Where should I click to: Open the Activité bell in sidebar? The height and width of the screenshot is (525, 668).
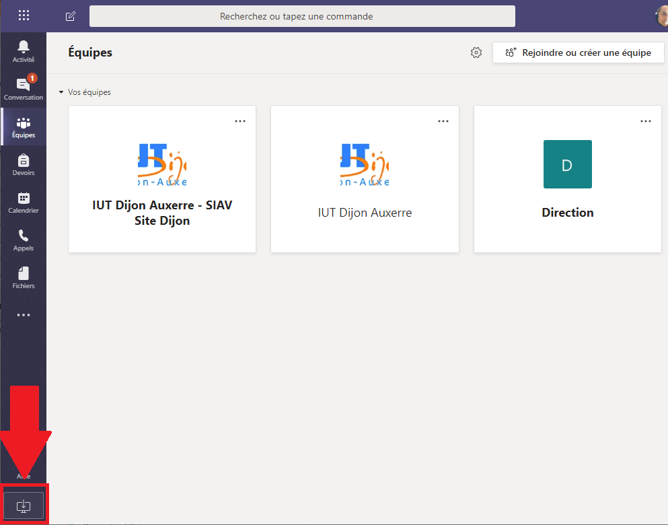click(24, 51)
